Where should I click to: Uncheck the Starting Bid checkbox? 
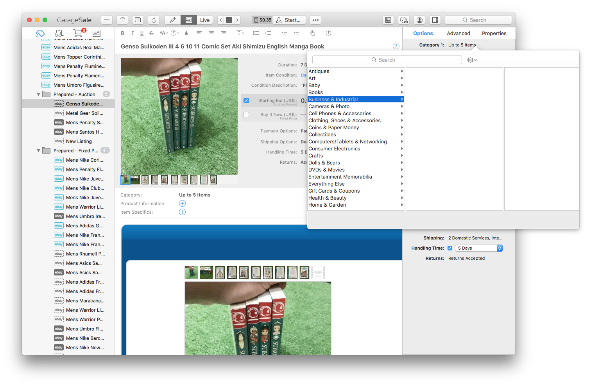(246, 100)
